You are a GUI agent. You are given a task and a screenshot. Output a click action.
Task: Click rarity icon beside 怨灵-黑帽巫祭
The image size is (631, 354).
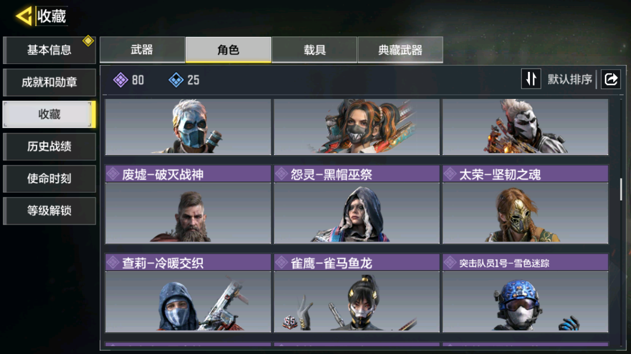click(x=281, y=174)
